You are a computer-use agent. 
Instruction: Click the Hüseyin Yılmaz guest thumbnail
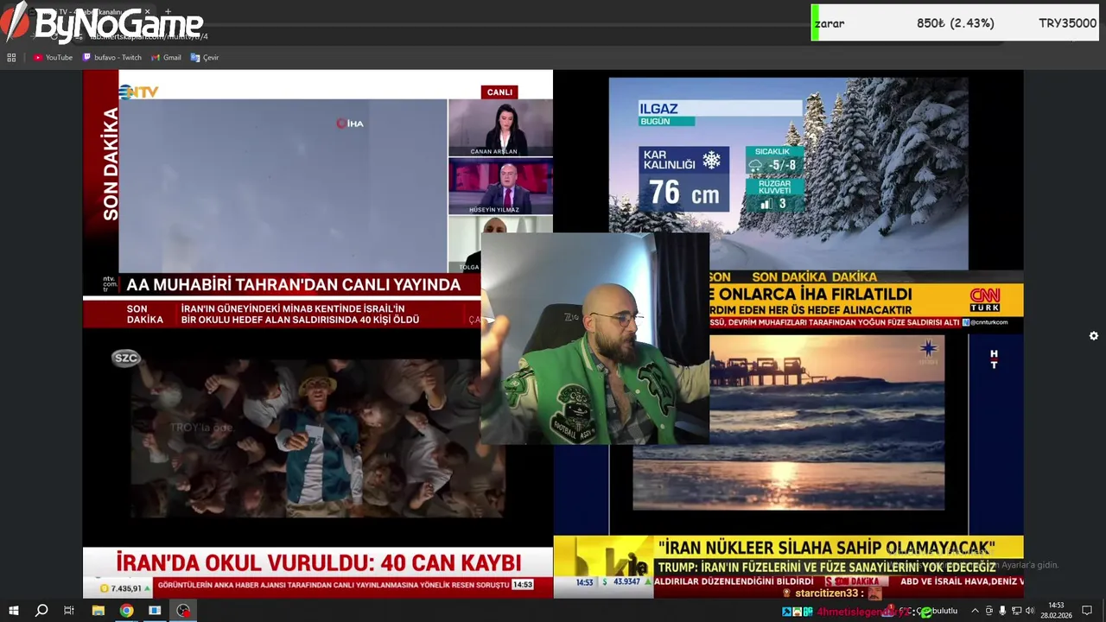coord(500,187)
